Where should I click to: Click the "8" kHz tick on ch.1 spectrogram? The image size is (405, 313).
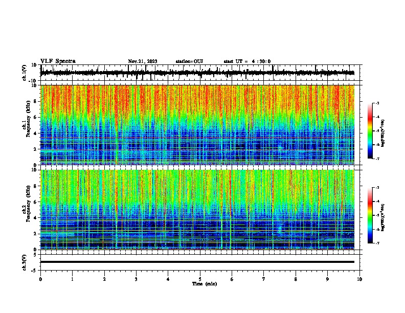(x=35, y=101)
